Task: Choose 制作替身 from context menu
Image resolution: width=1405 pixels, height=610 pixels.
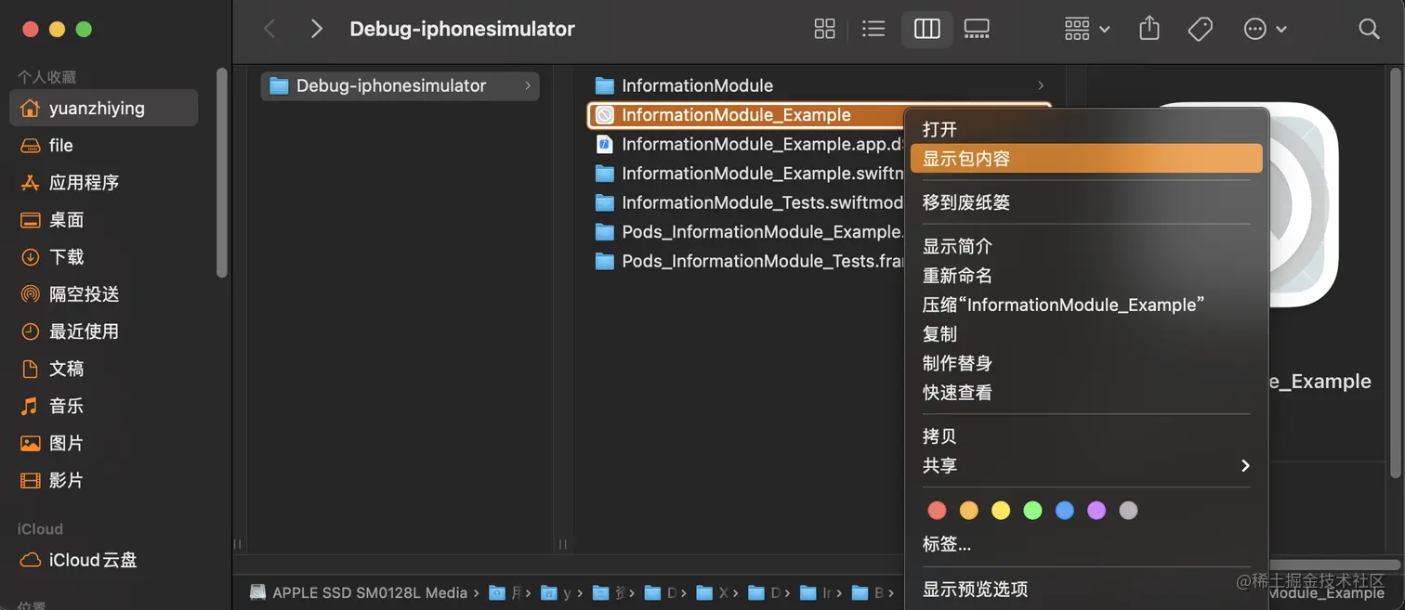Action: pyautogui.click(x=1086, y=363)
